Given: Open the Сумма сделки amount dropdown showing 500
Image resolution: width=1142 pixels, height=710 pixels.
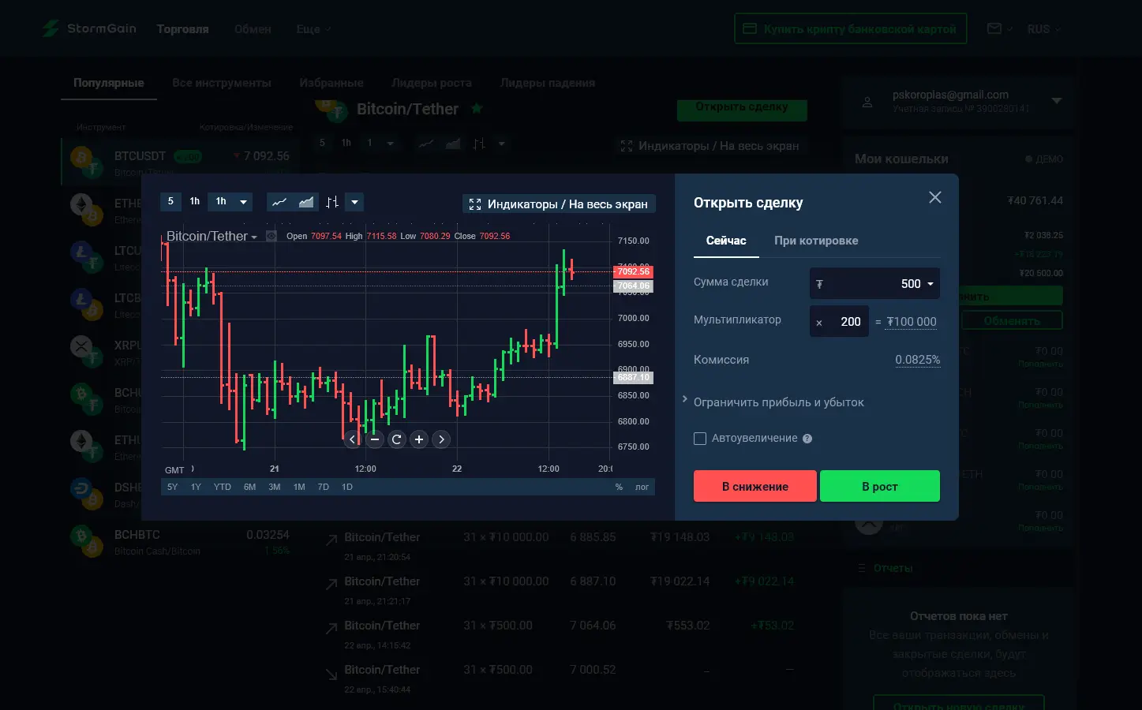Looking at the screenshot, I should point(874,284).
